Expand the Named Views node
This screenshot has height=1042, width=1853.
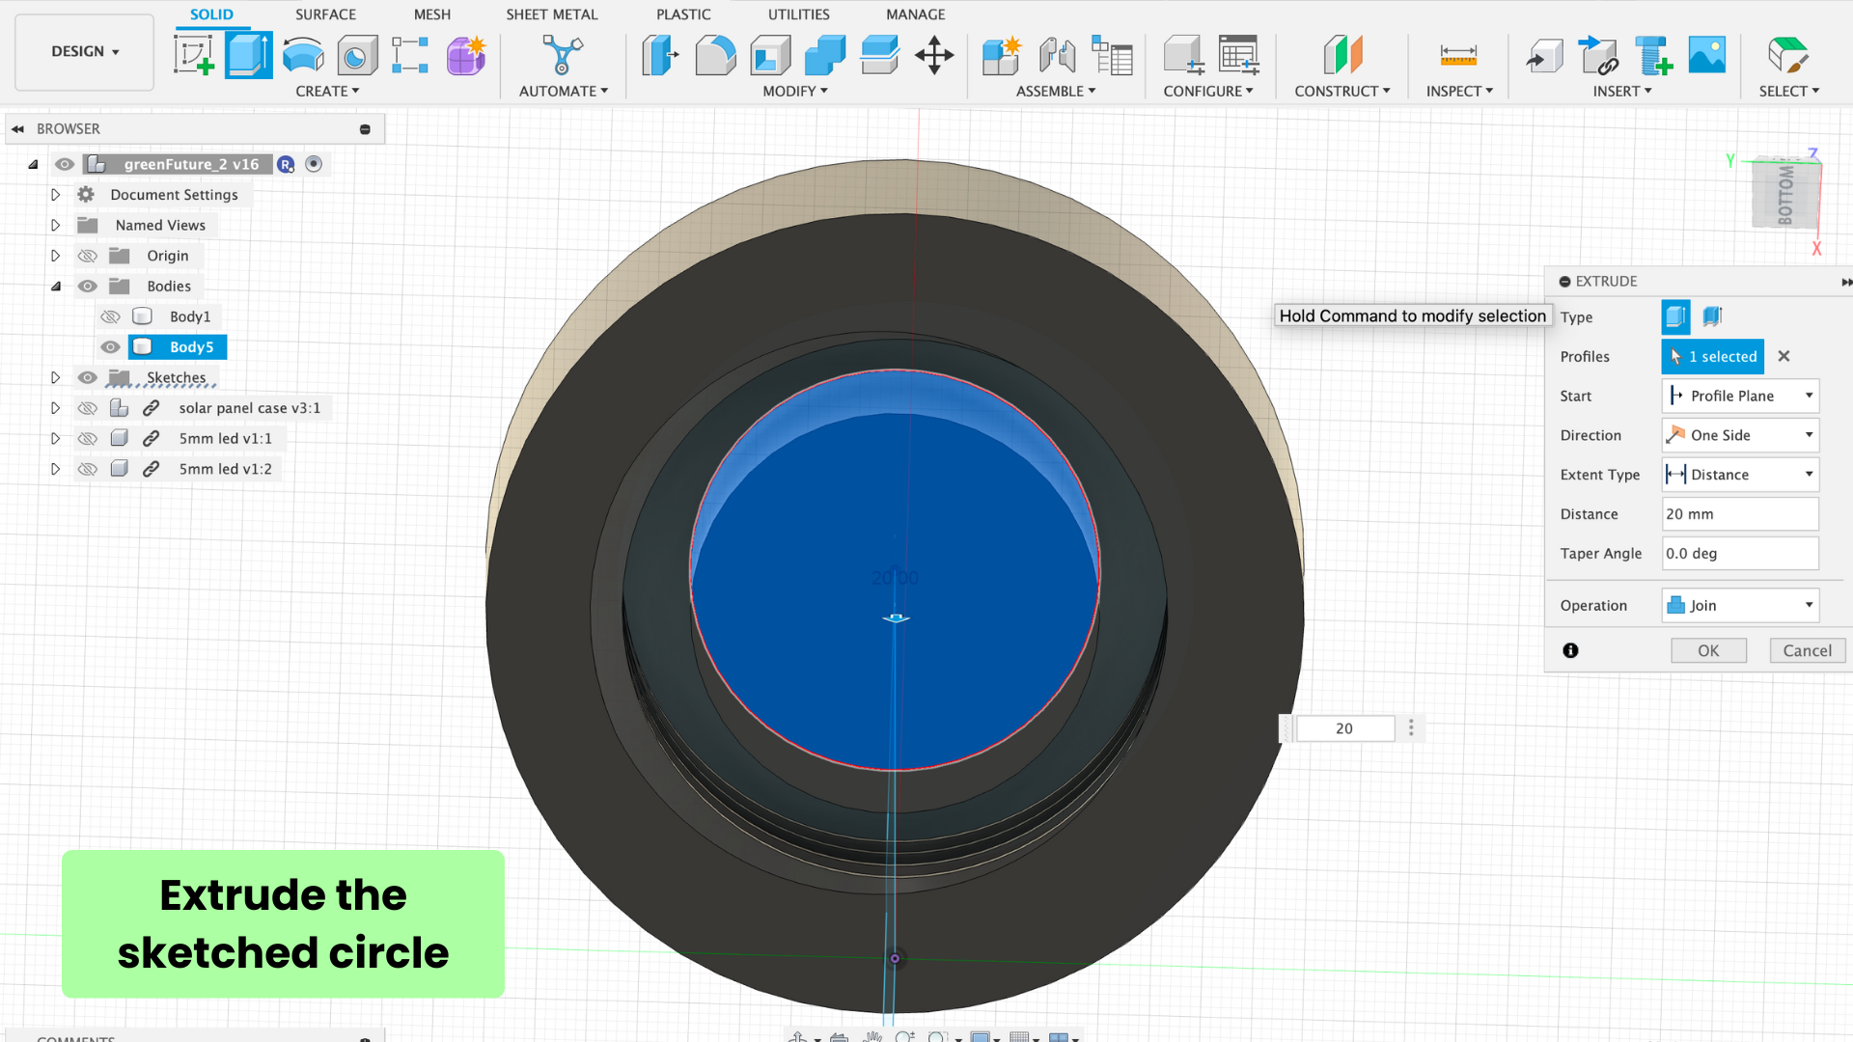tap(55, 225)
